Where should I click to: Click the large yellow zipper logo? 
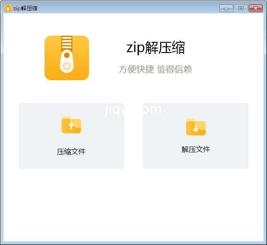(67, 58)
